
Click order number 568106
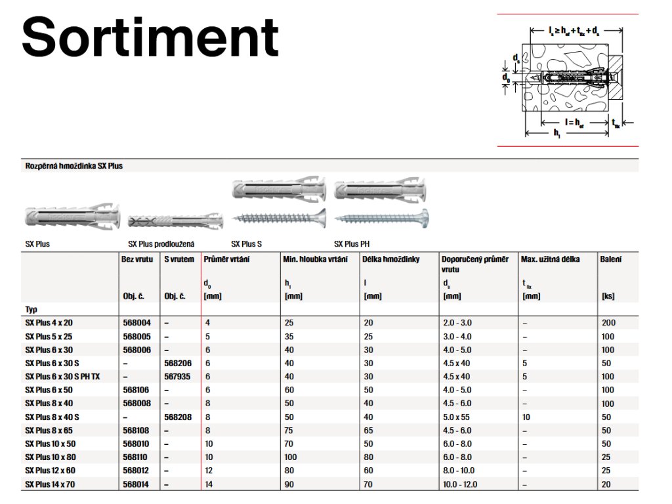pos(136,390)
